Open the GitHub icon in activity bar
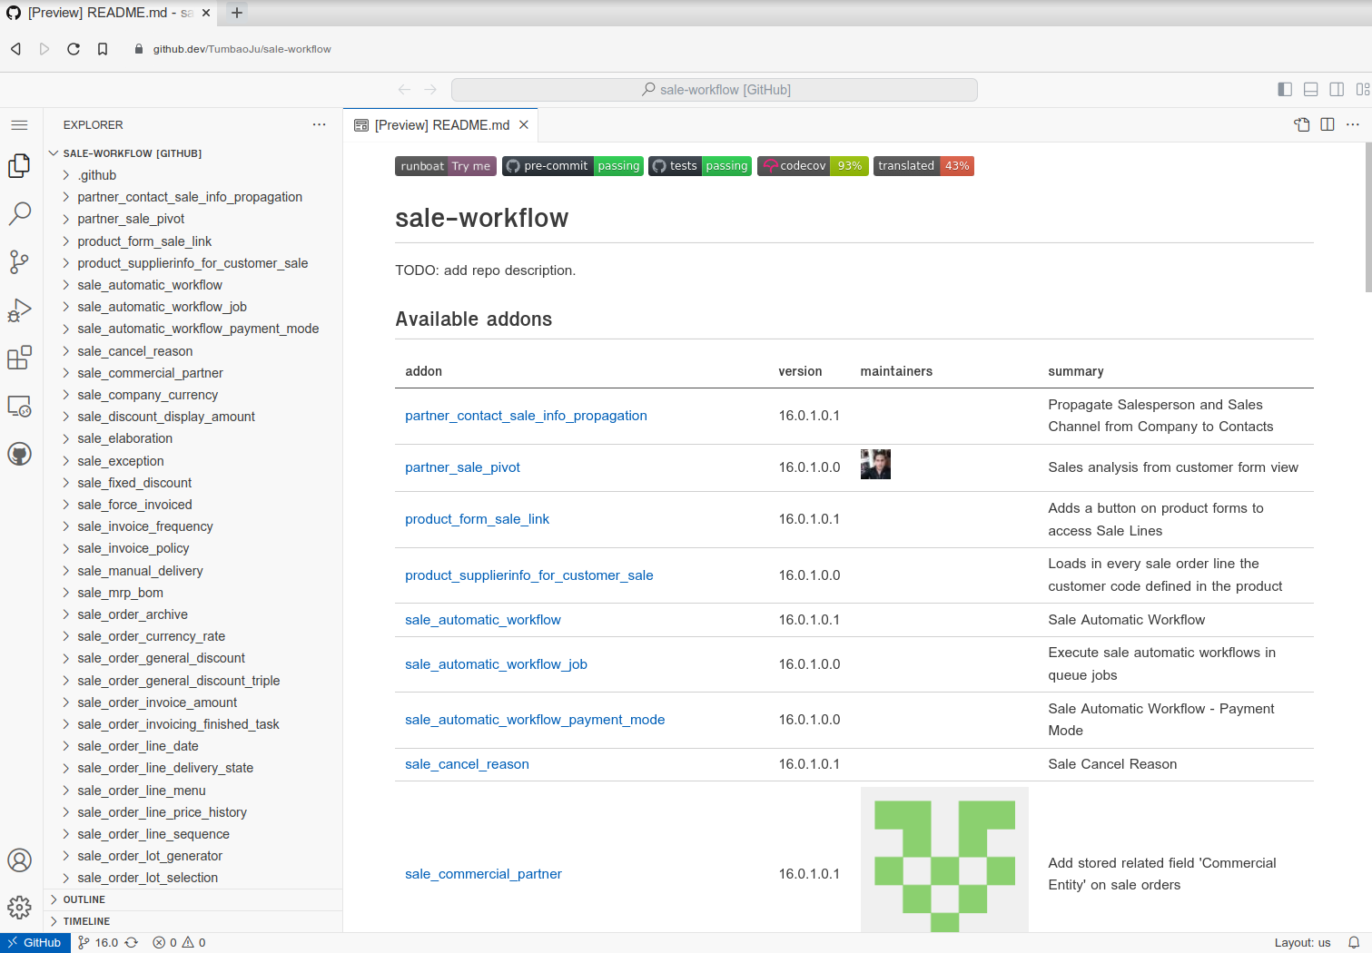The image size is (1372, 953). coord(20,454)
